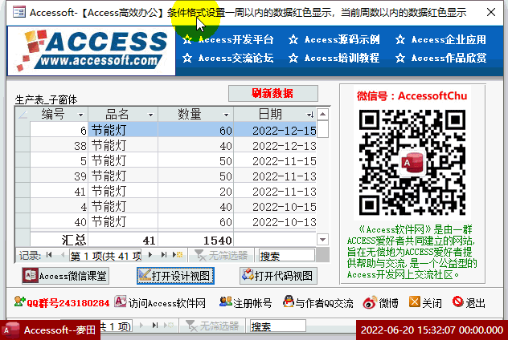Go to last record in bottom navigator

(155, 325)
